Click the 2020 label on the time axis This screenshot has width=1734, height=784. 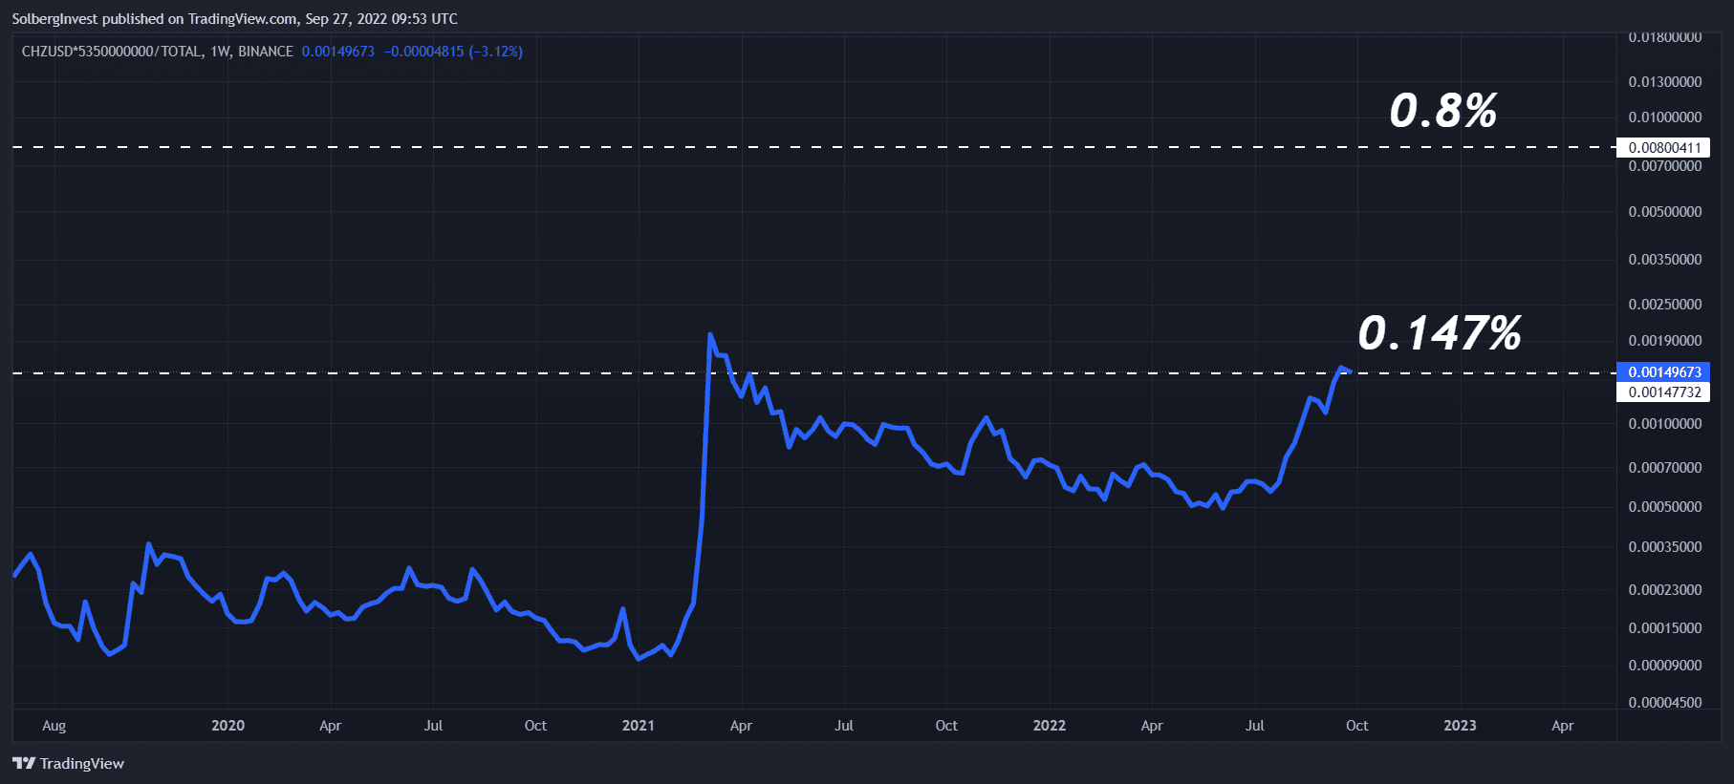tap(228, 726)
